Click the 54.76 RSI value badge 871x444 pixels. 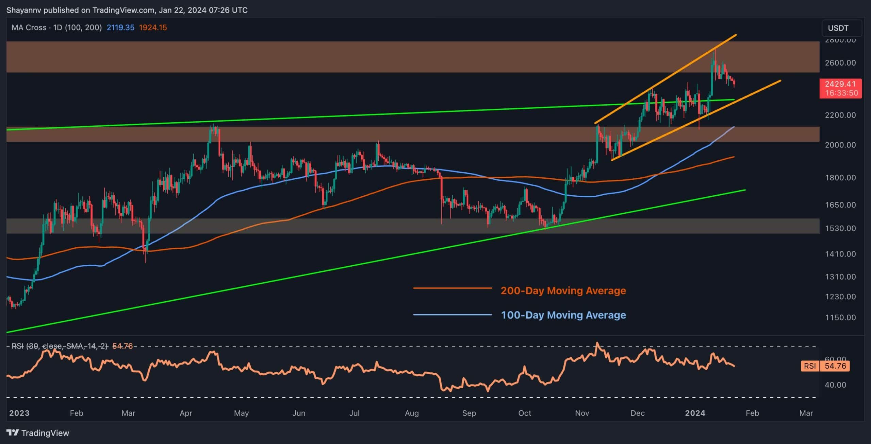tap(835, 366)
